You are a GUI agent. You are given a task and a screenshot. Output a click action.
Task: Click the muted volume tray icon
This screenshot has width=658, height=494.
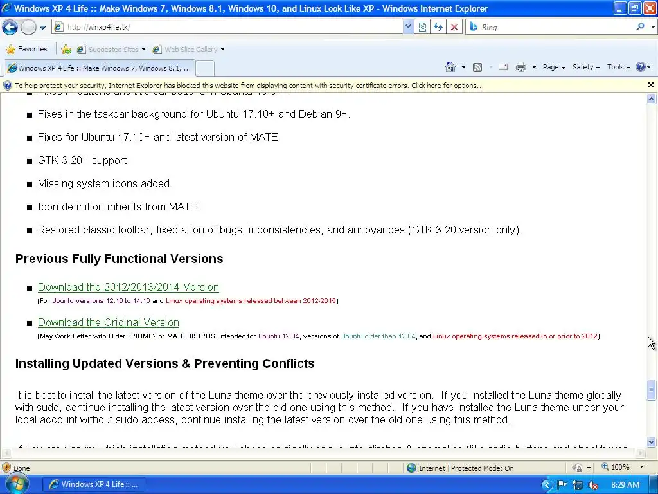(x=593, y=485)
